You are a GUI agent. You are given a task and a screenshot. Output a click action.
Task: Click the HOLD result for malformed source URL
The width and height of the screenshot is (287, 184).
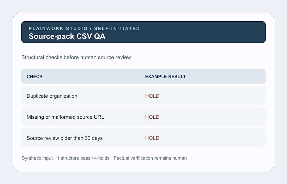coord(152,117)
